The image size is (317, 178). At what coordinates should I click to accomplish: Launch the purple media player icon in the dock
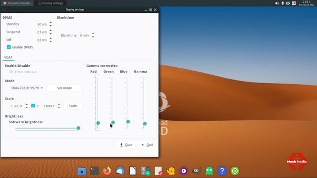tap(184, 171)
